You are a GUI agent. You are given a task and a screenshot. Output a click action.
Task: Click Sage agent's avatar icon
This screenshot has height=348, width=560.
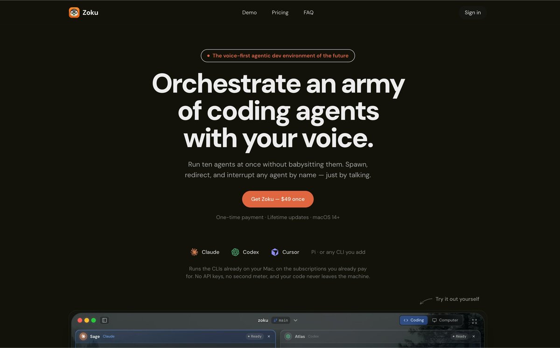(83, 336)
